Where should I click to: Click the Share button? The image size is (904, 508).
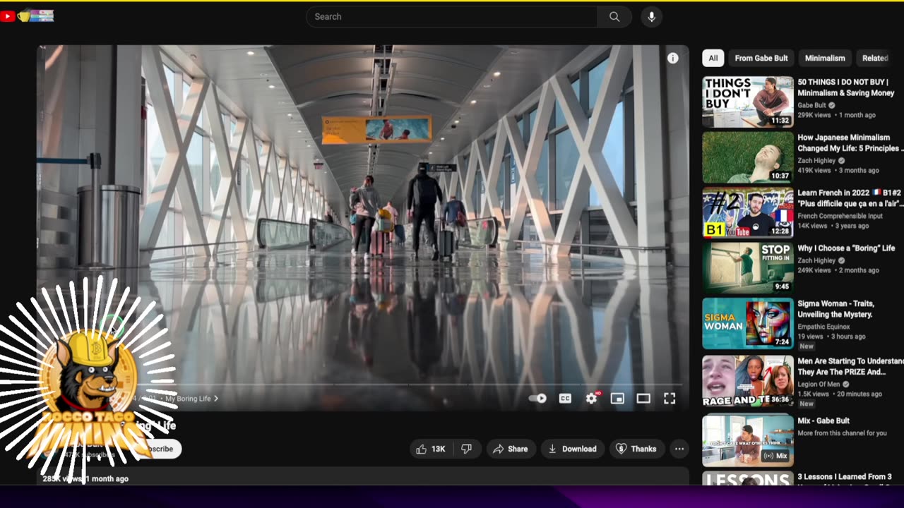(x=511, y=449)
